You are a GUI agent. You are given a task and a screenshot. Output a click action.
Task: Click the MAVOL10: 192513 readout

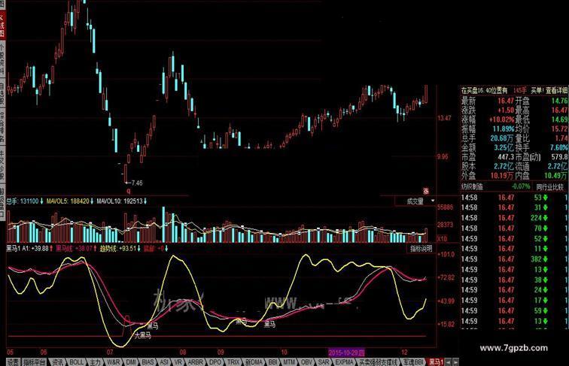point(120,201)
